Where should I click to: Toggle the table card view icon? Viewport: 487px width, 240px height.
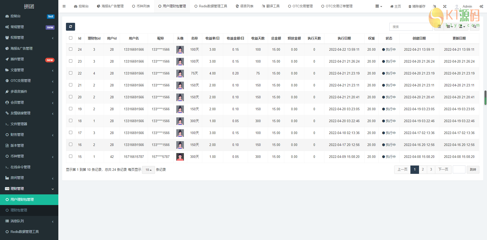click(439, 26)
